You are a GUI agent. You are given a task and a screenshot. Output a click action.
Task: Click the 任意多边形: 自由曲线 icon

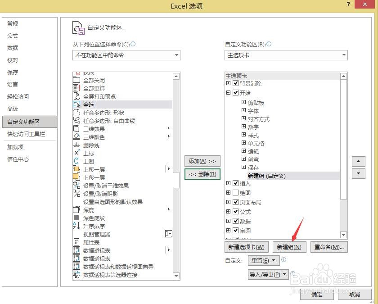(76, 121)
